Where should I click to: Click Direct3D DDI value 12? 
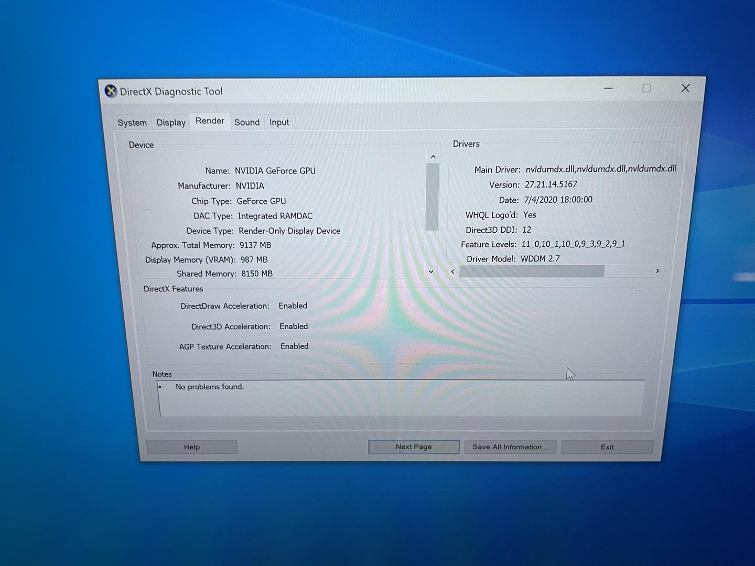pos(527,230)
